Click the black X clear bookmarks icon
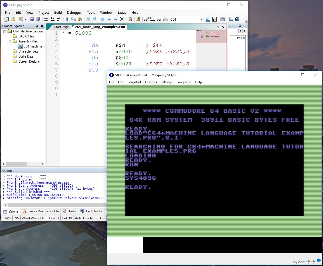323x266 pixels. [122, 19]
